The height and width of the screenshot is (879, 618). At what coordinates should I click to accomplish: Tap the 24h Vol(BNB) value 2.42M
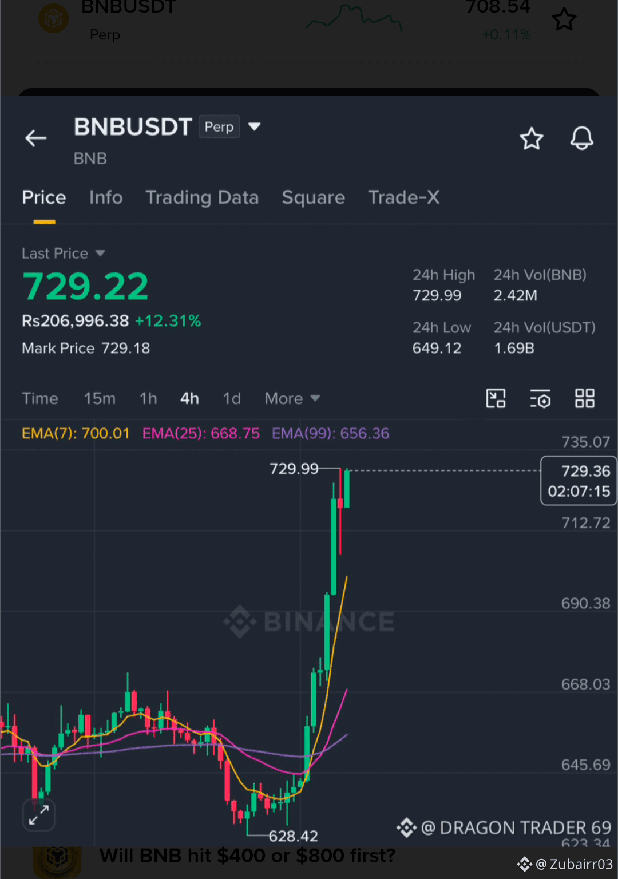(516, 295)
